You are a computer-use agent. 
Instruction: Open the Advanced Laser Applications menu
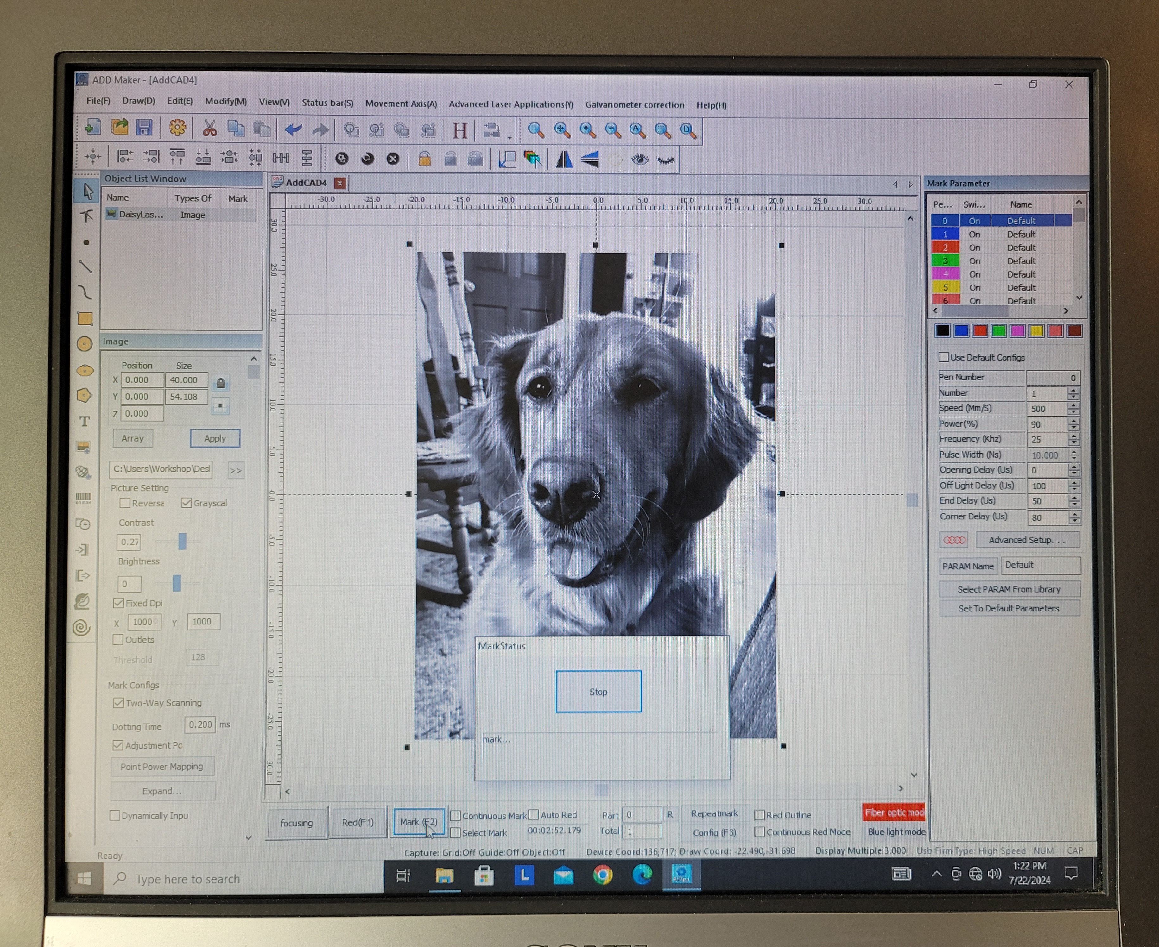[x=511, y=104]
